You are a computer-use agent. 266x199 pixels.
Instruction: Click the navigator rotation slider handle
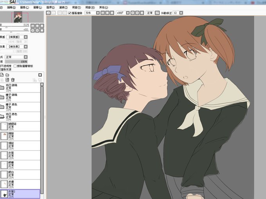click(x=11, y=32)
